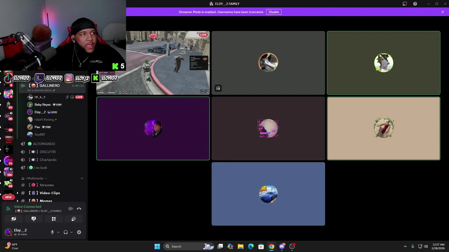Open the Streams text channel
The image size is (449, 252).
point(47,185)
